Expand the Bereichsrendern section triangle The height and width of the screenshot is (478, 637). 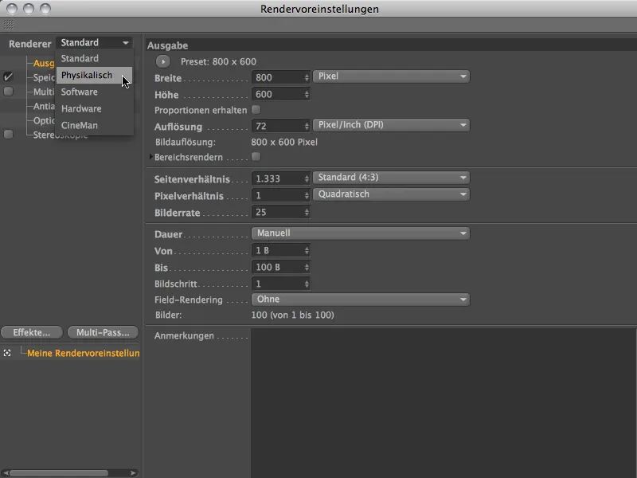pos(151,156)
